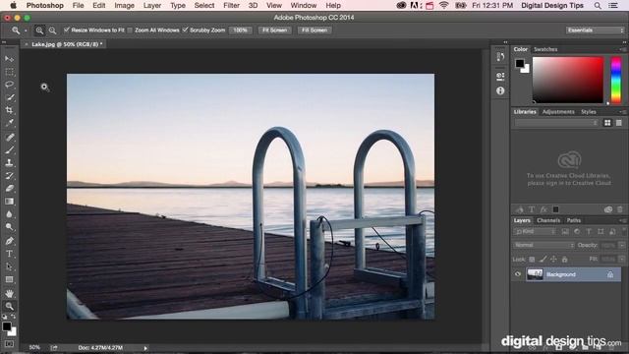Screen dimensions: 629x354
Task: Open the status bar info arrow
Action: 145,348
